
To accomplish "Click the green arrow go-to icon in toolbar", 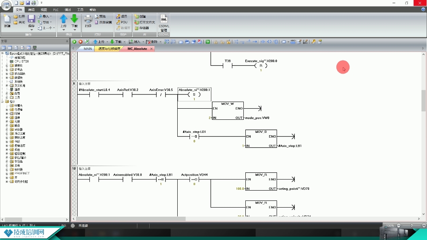I will tap(207, 42).
